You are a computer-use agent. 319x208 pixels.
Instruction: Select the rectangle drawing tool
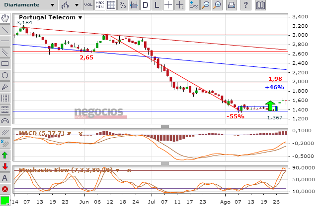(x=5, y=64)
